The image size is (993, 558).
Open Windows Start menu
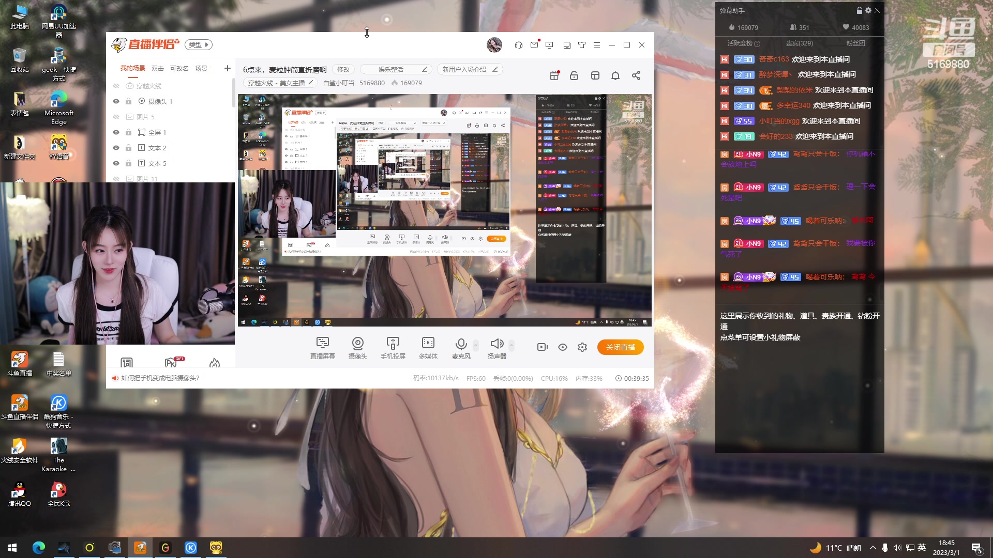click(x=12, y=548)
